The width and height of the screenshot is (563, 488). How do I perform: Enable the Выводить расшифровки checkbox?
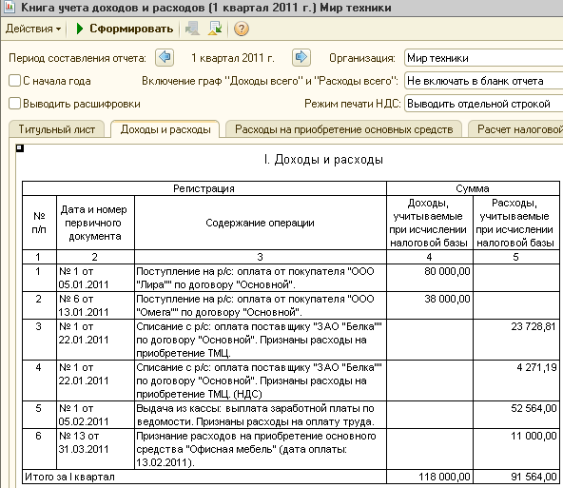14,103
